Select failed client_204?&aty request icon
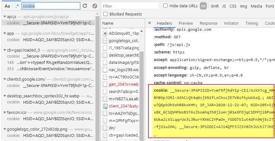This screenshot has width=275, height=141. click(105, 106)
